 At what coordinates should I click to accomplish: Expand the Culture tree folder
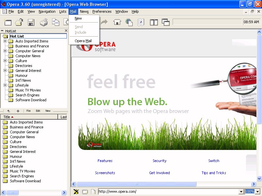click(5, 61)
